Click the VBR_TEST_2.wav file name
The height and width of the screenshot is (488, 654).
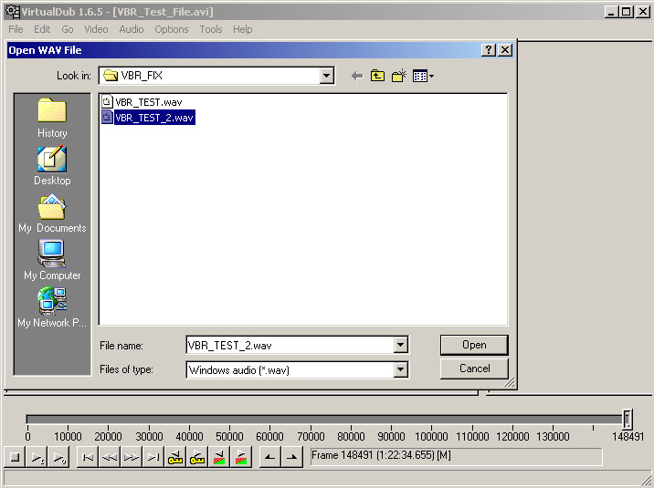(154, 118)
